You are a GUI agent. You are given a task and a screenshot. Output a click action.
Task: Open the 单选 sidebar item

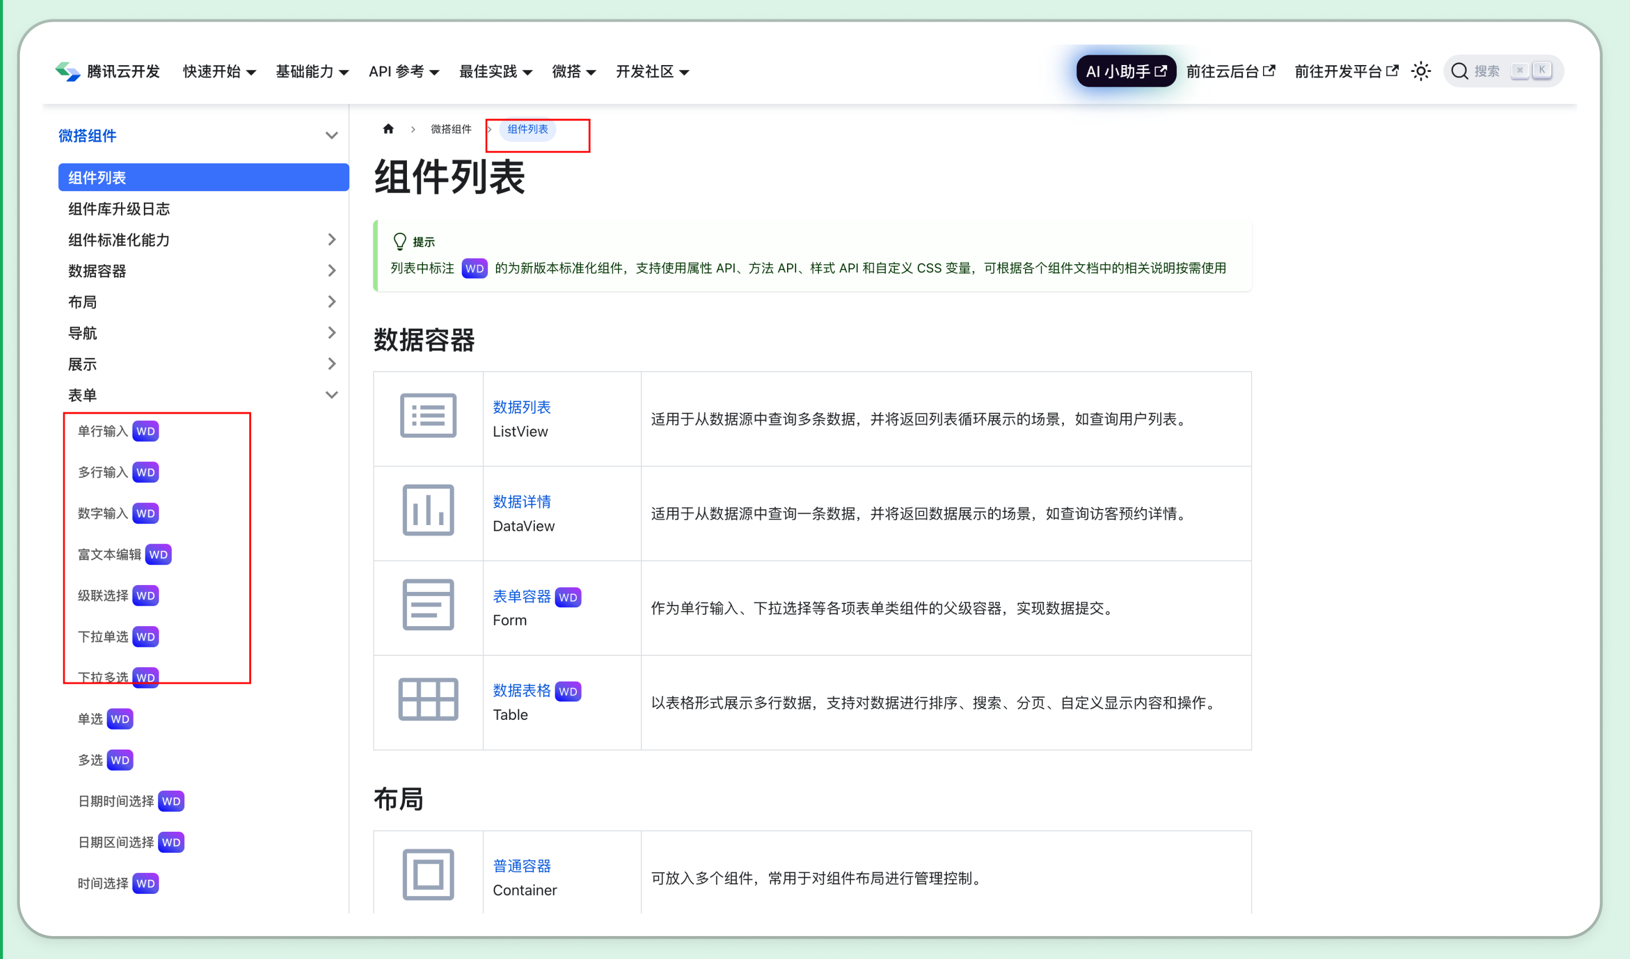click(106, 719)
